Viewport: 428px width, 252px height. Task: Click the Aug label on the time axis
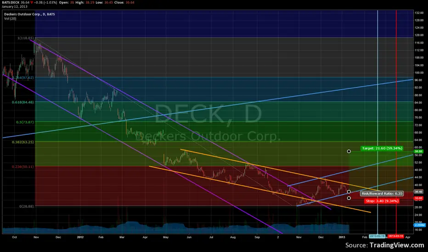tap(233, 237)
